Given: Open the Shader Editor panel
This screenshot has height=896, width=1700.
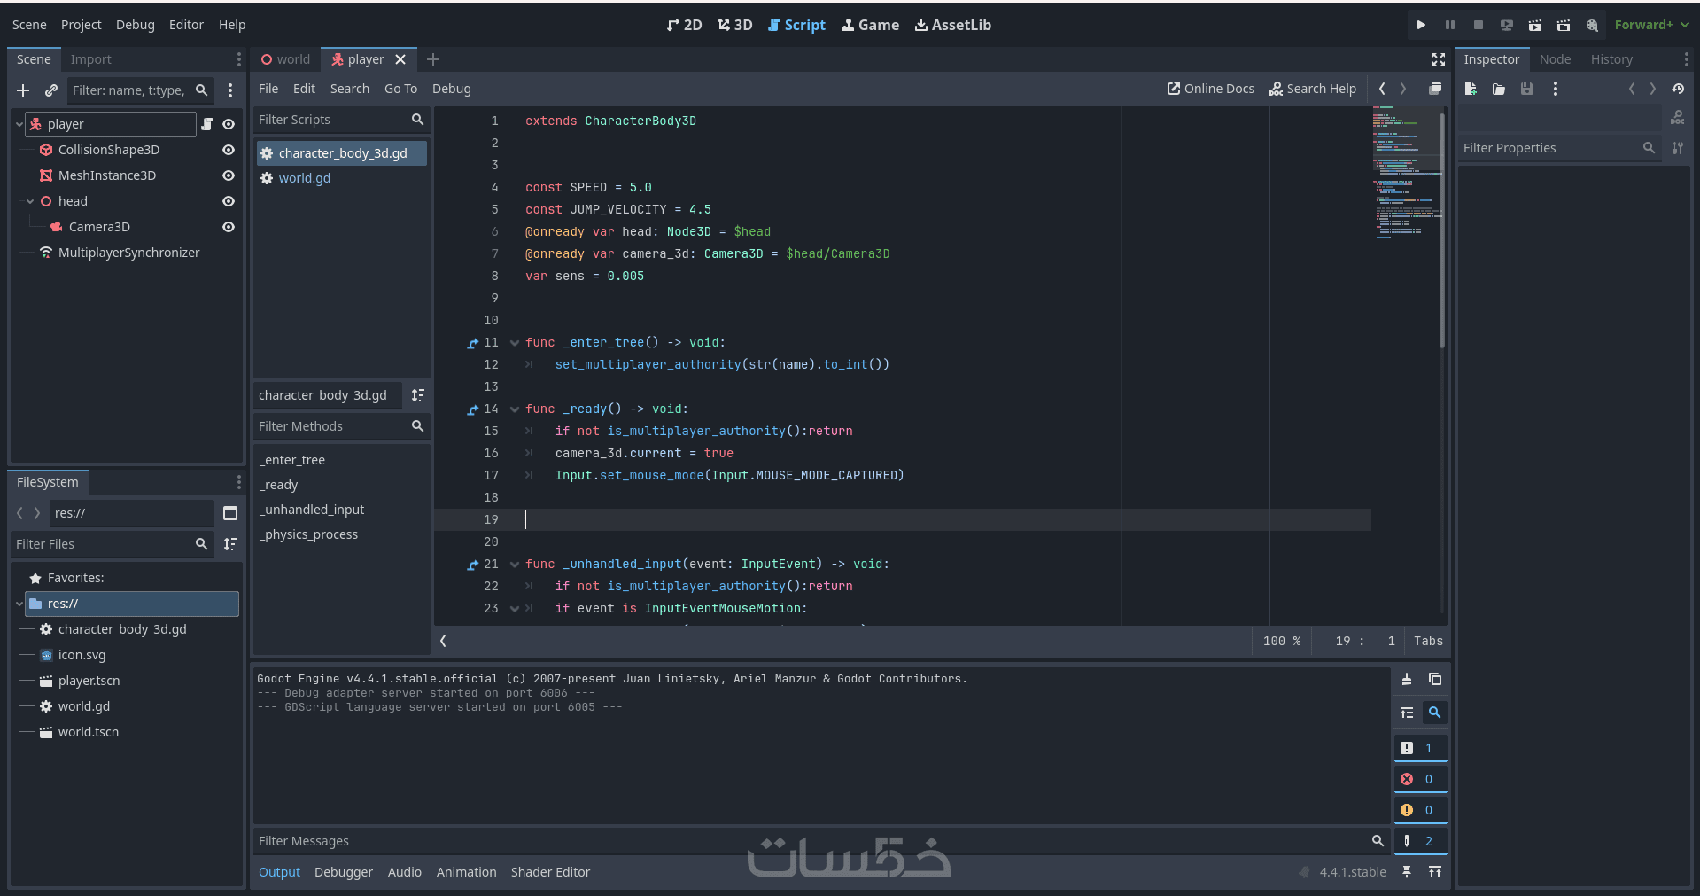Looking at the screenshot, I should click(x=550, y=872).
